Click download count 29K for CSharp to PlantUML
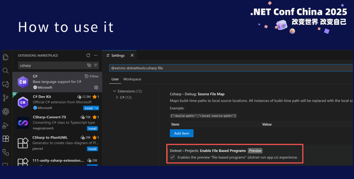354x179 pixels. (86, 137)
